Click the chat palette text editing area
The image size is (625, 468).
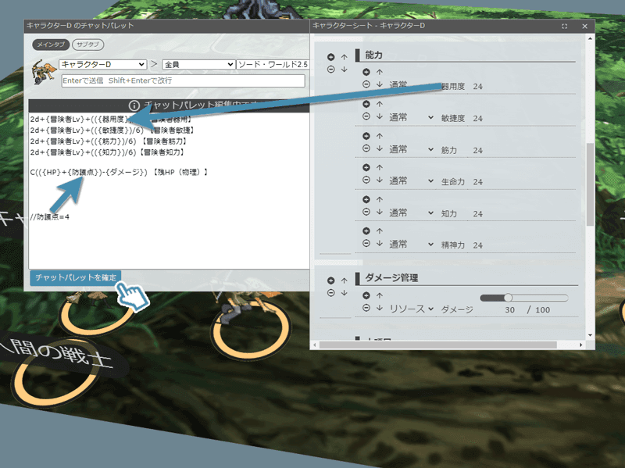[169, 191]
